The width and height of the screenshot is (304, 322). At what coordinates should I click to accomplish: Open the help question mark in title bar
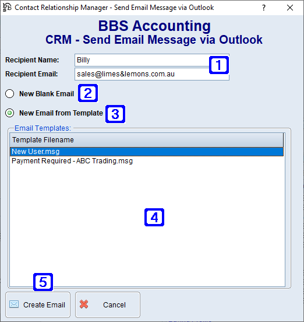pos(264,8)
